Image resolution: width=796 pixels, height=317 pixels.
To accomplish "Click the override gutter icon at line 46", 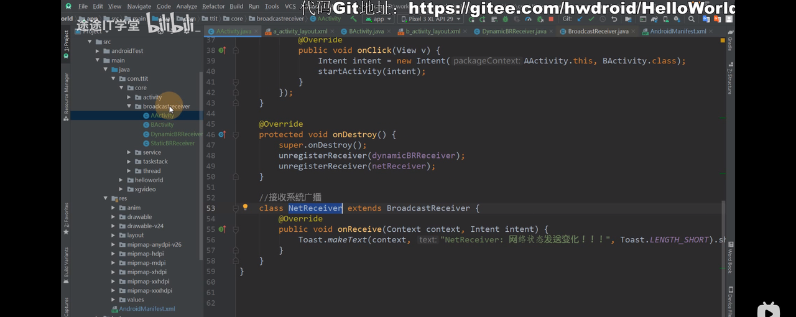I will coord(221,134).
